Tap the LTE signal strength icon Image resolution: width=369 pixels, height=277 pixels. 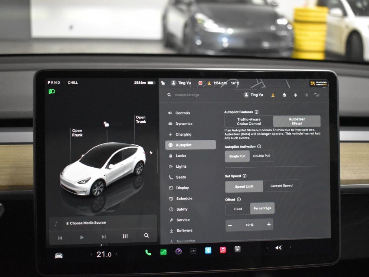coord(317,95)
